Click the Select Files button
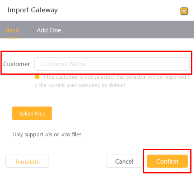 [x=32, y=113]
